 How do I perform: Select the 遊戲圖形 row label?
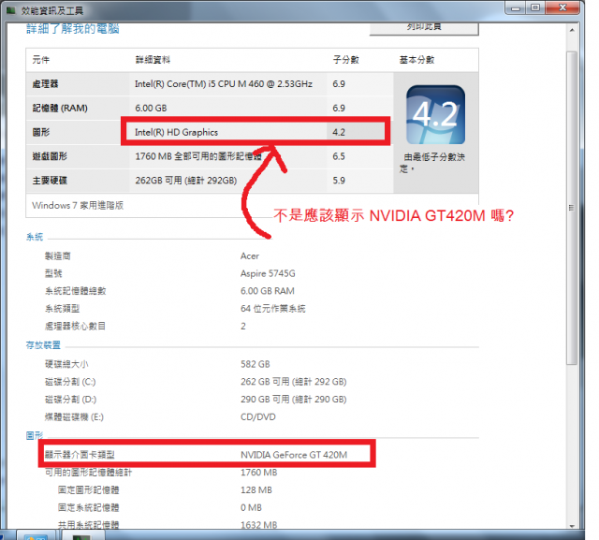coord(50,156)
